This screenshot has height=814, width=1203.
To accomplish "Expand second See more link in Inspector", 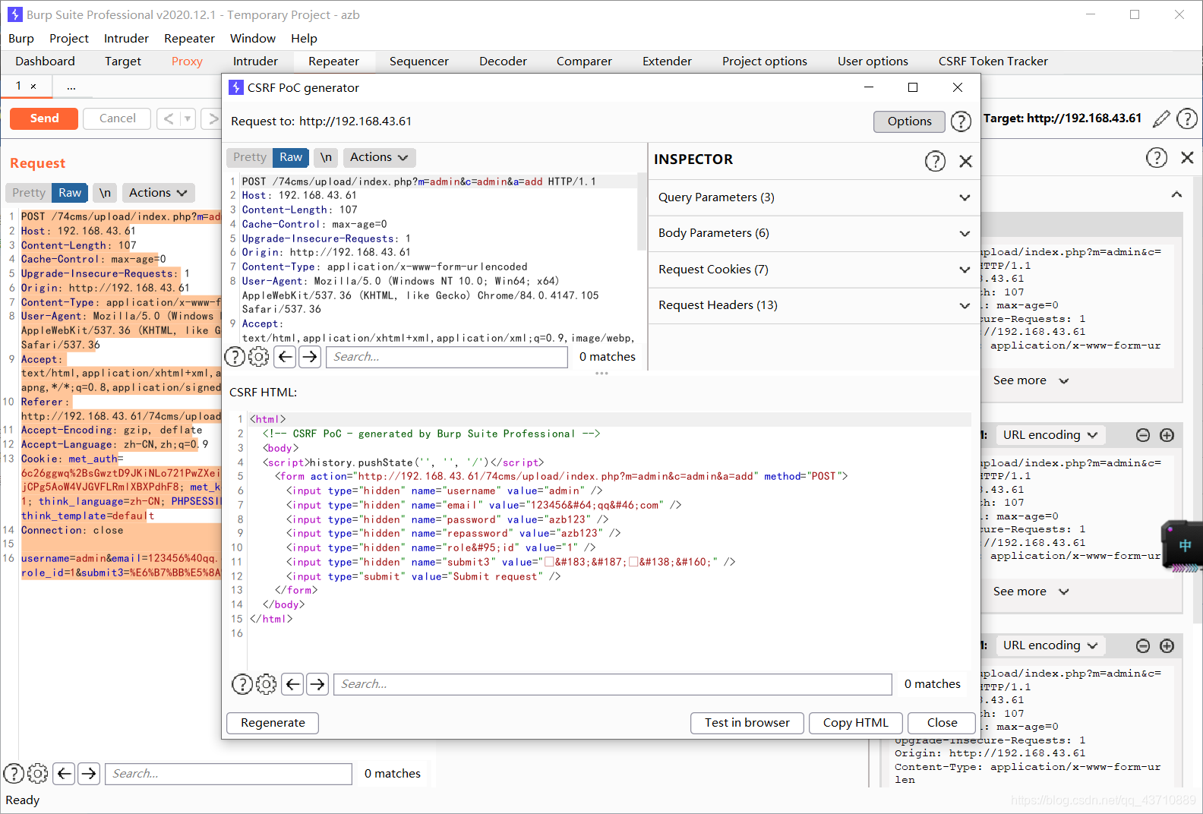I will (1031, 592).
